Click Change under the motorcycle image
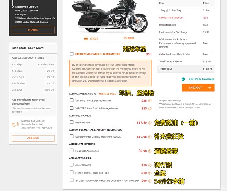227x191 pixels. click(129, 38)
